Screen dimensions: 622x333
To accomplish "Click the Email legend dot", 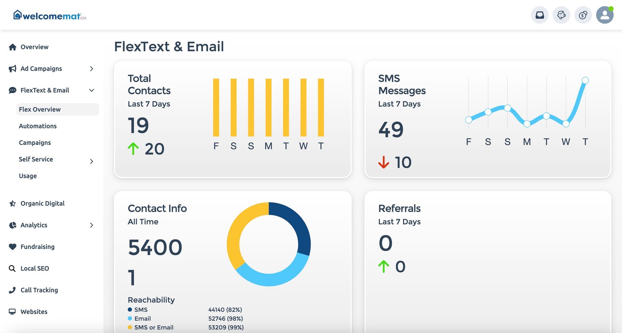I will [x=130, y=318].
